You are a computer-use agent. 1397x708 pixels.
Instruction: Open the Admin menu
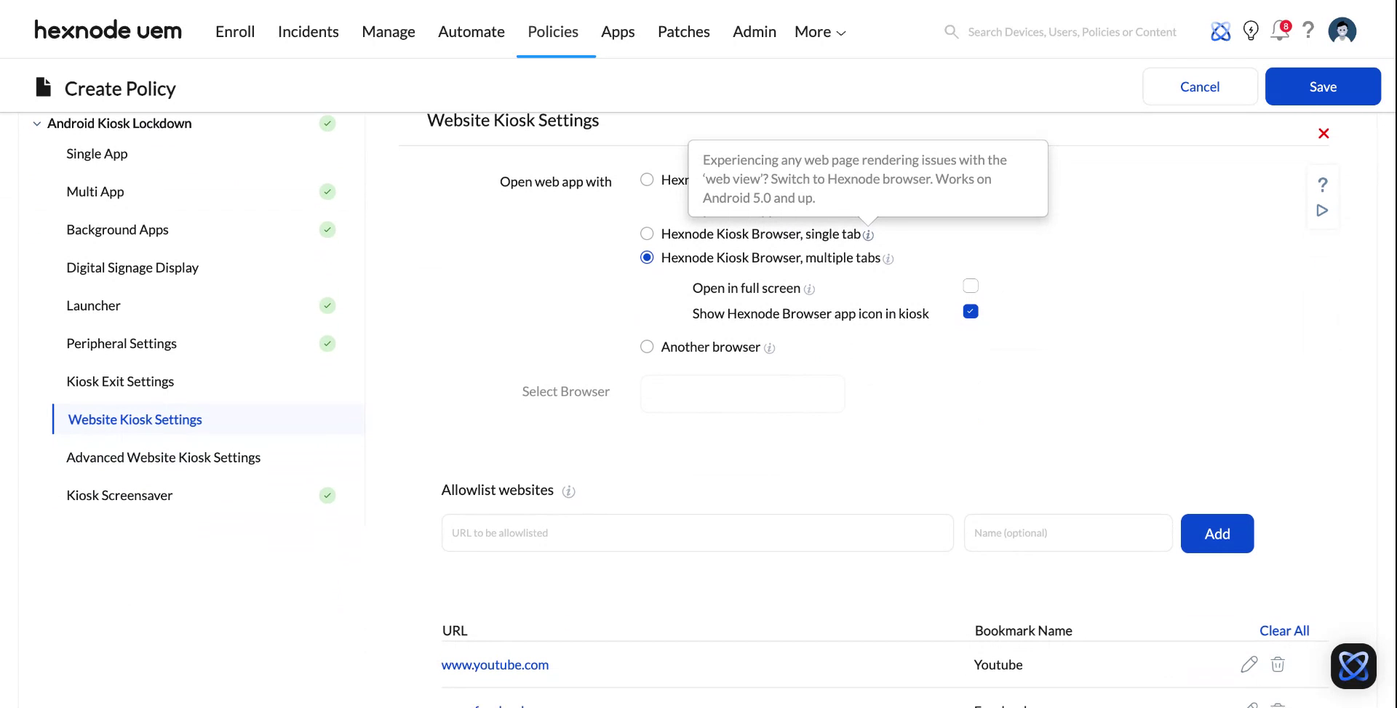coord(754,31)
